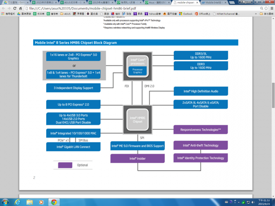275x206 pixels.
Task: Expand the bookmarks overflow chevron
Action: (256, 14)
